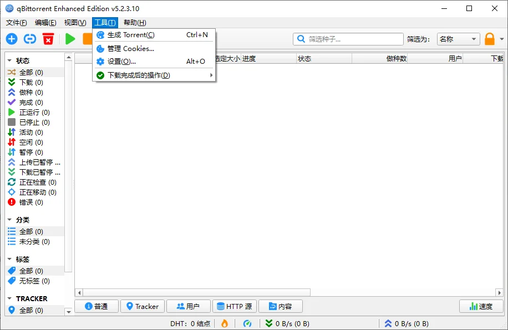
Task: Click the red delete torrent icon
Action: 48,39
